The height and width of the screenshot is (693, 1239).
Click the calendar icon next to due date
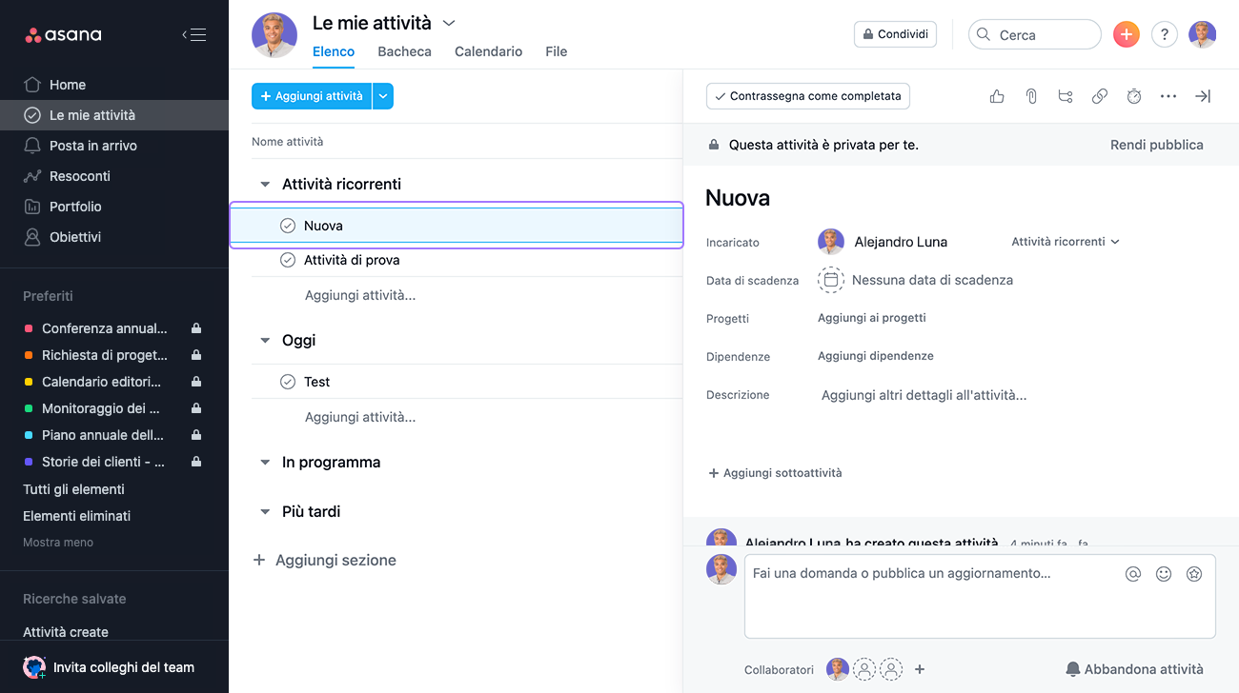point(831,280)
